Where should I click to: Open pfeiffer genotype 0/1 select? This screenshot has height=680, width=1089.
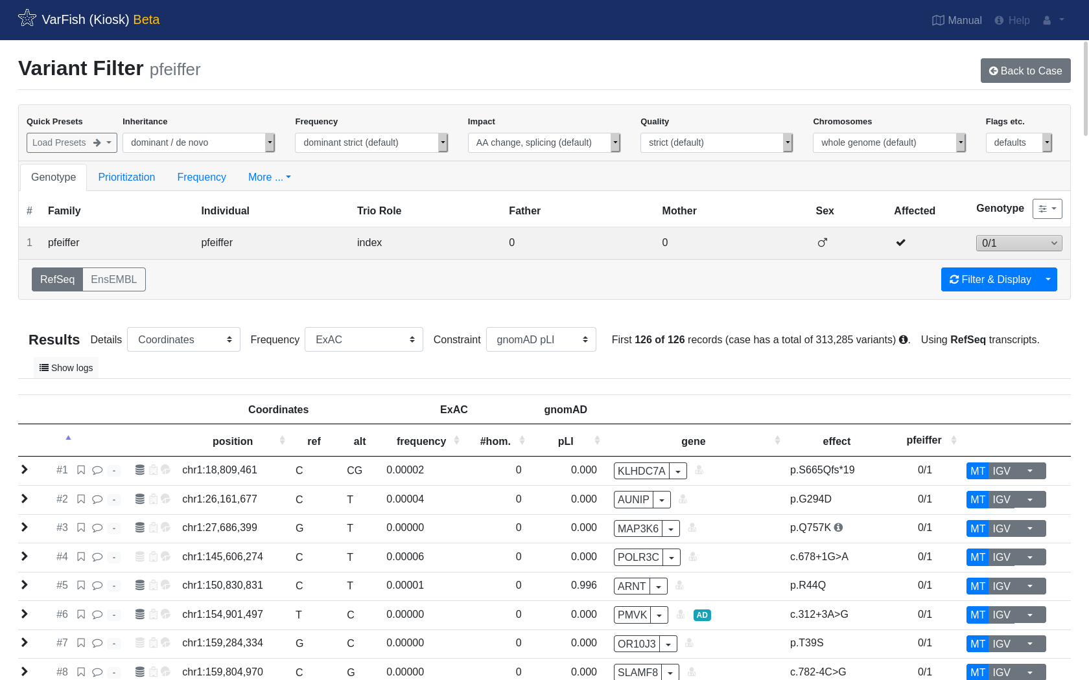pyautogui.click(x=1019, y=243)
